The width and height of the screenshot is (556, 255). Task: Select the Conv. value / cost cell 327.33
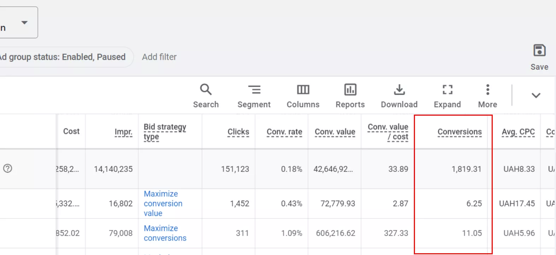coord(396,233)
